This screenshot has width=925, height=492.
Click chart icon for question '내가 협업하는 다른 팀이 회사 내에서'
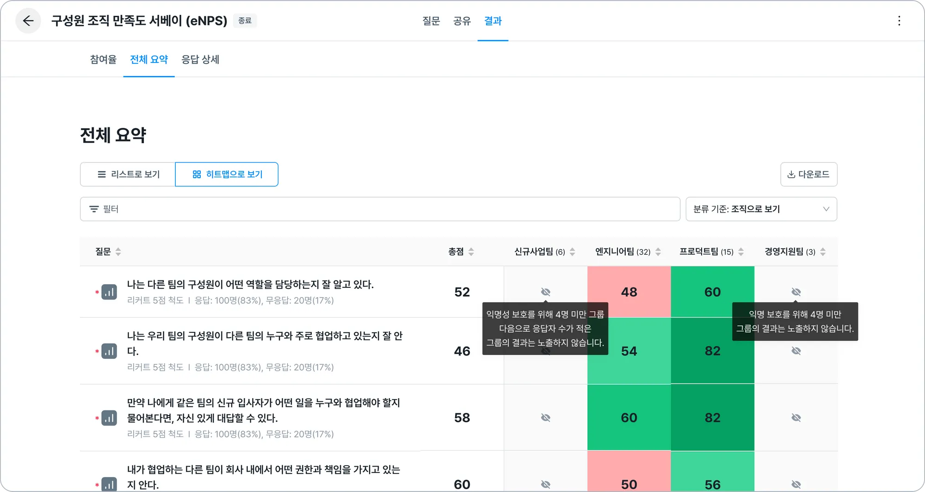coord(109,484)
